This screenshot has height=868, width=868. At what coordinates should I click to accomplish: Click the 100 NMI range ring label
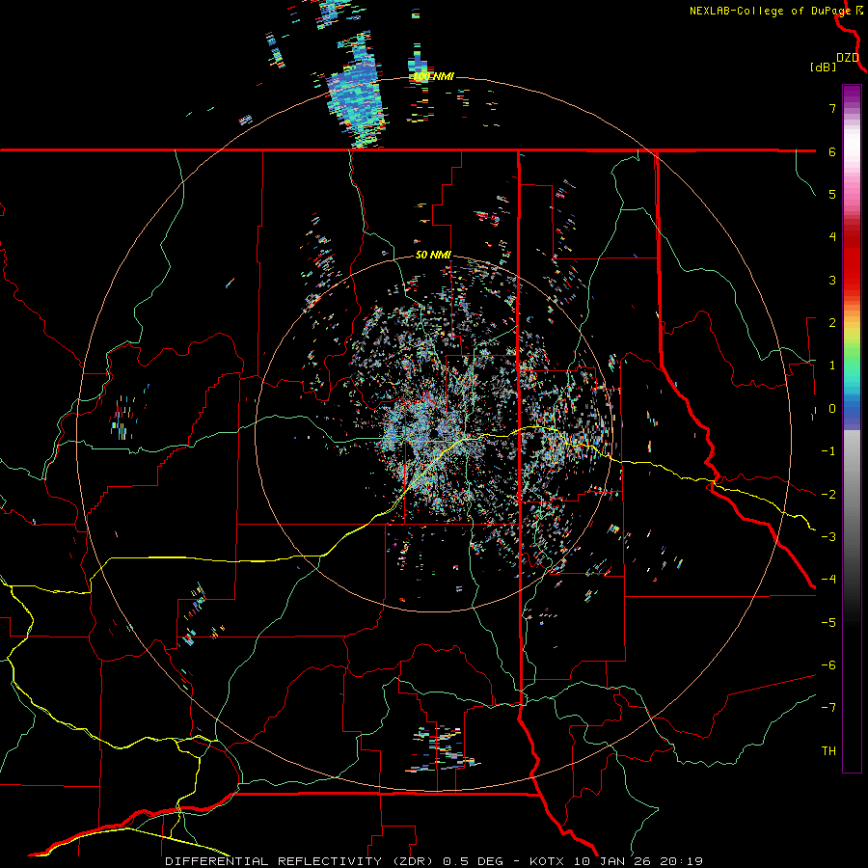pos(433,76)
